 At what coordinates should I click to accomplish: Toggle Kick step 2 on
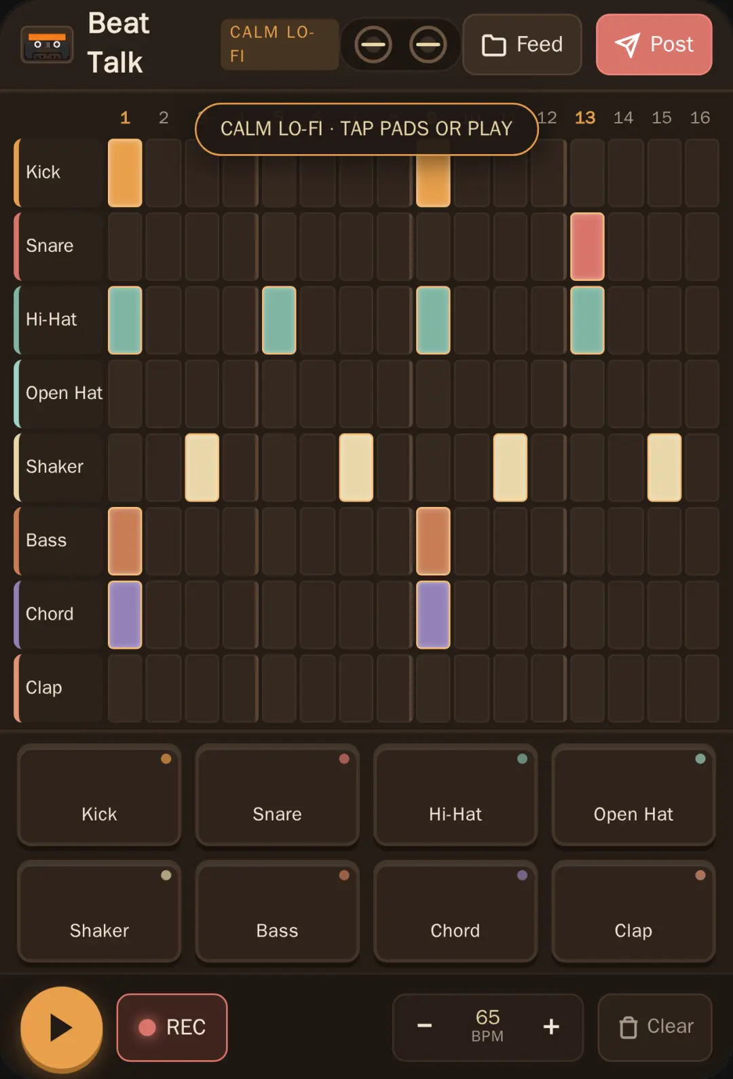(x=164, y=173)
